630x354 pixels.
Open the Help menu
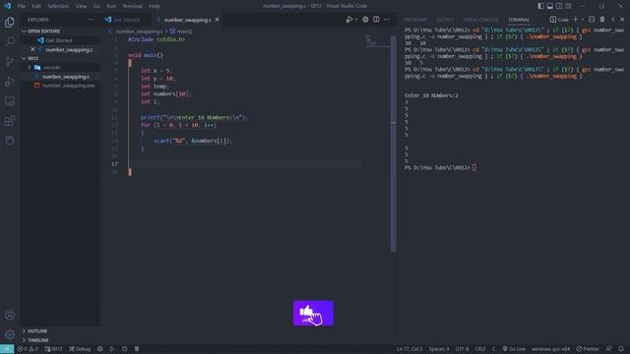pyautogui.click(x=155, y=6)
